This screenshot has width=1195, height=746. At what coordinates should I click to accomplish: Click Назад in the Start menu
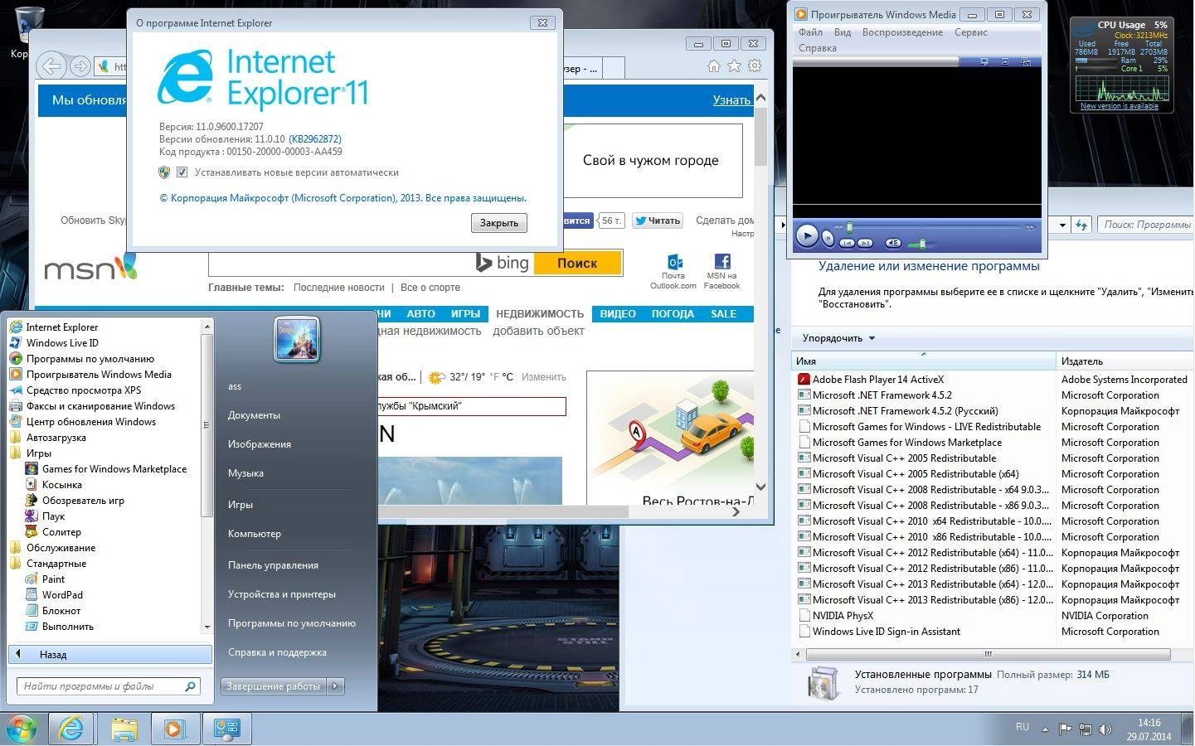click(x=109, y=655)
